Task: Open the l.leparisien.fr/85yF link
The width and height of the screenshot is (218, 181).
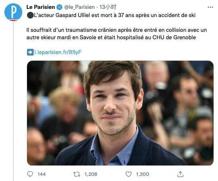Action: 58,52
